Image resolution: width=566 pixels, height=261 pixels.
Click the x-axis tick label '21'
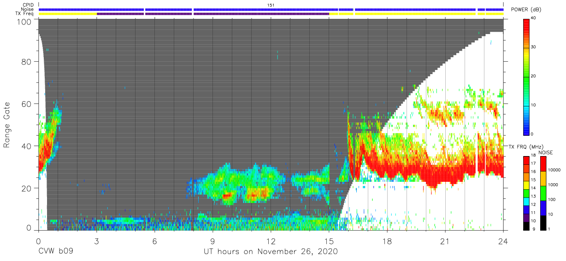click(x=445, y=241)
